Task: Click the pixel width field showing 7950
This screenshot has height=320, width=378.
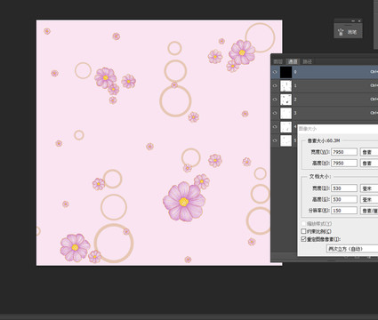Action: tap(344, 152)
